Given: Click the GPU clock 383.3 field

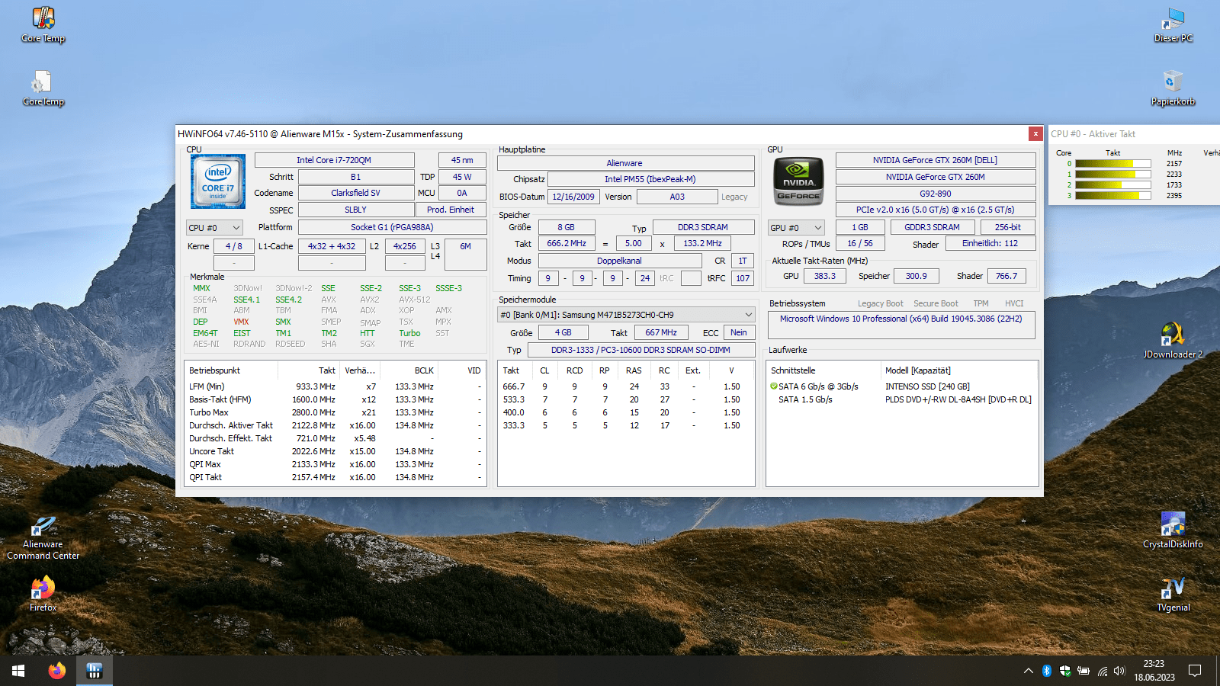Looking at the screenshot, I should coord(824,276).
